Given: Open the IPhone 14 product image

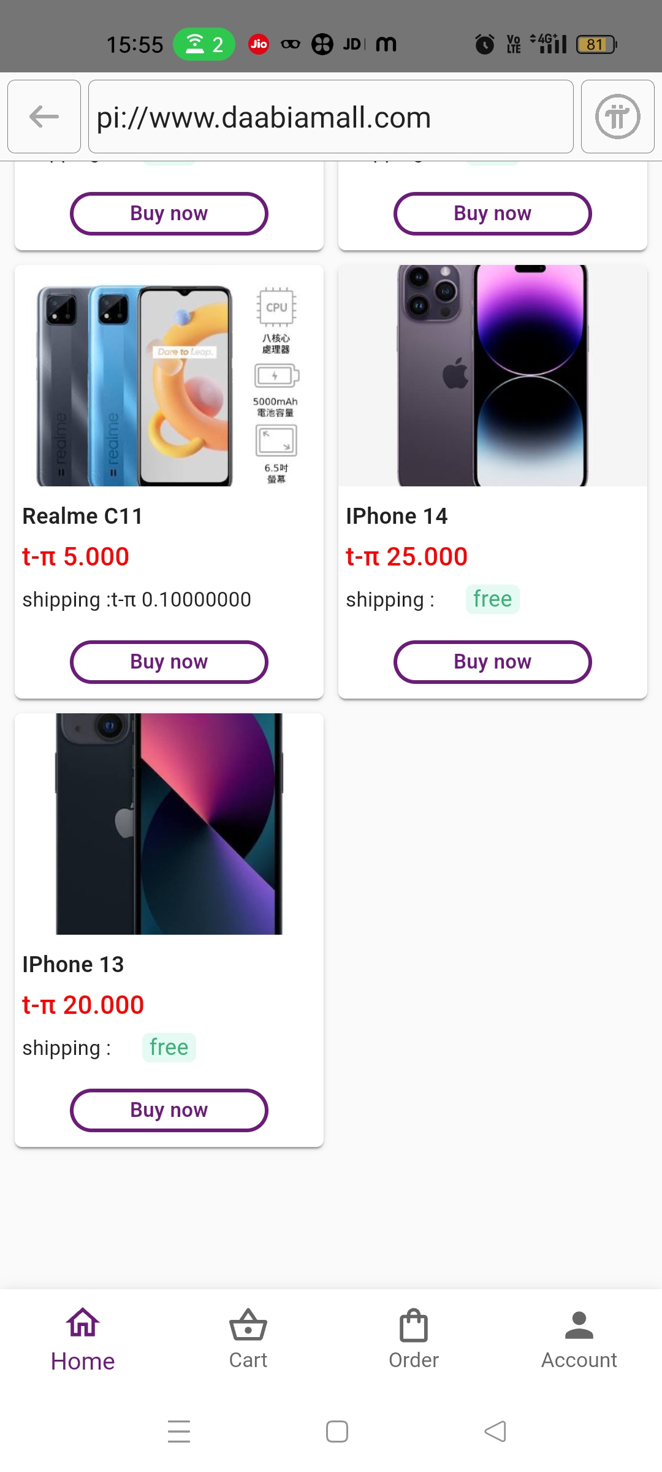Looking at the screenshot, I should (x=493, y=376).
